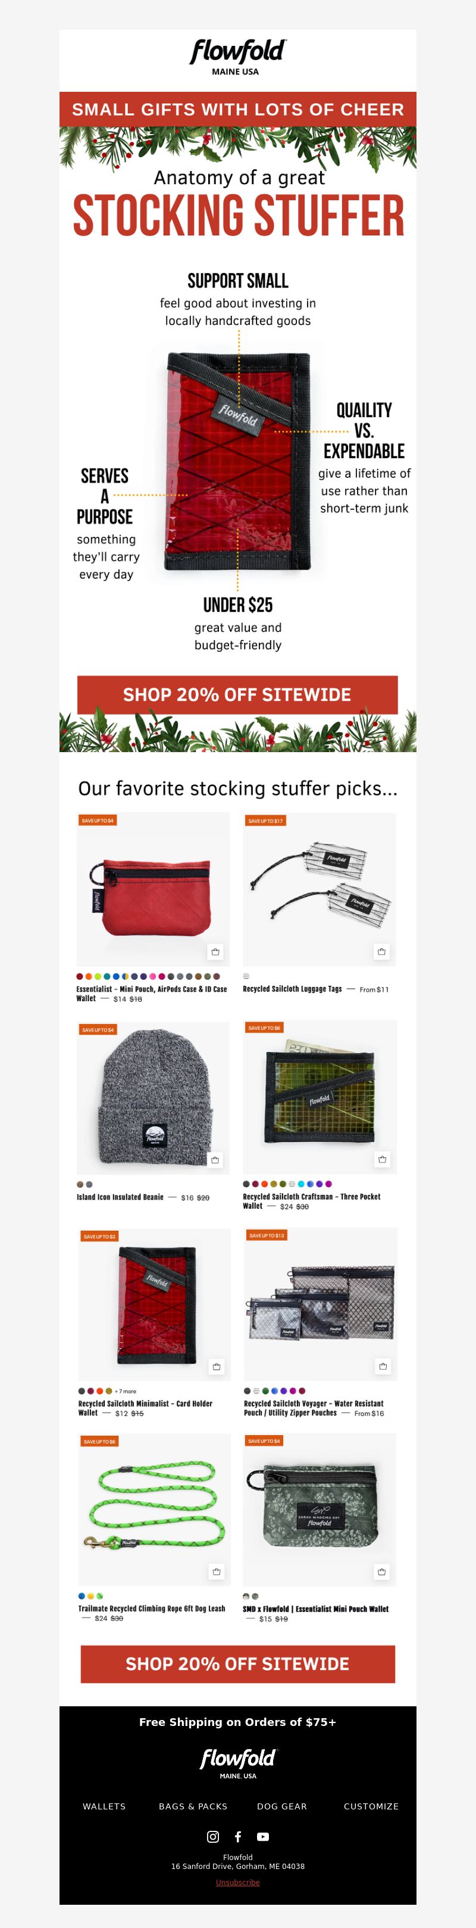Click the quick-add bag icon on Craftsman Wallet
The width and height of the screenshot is (476, 1928).
tap(383, 1159)
